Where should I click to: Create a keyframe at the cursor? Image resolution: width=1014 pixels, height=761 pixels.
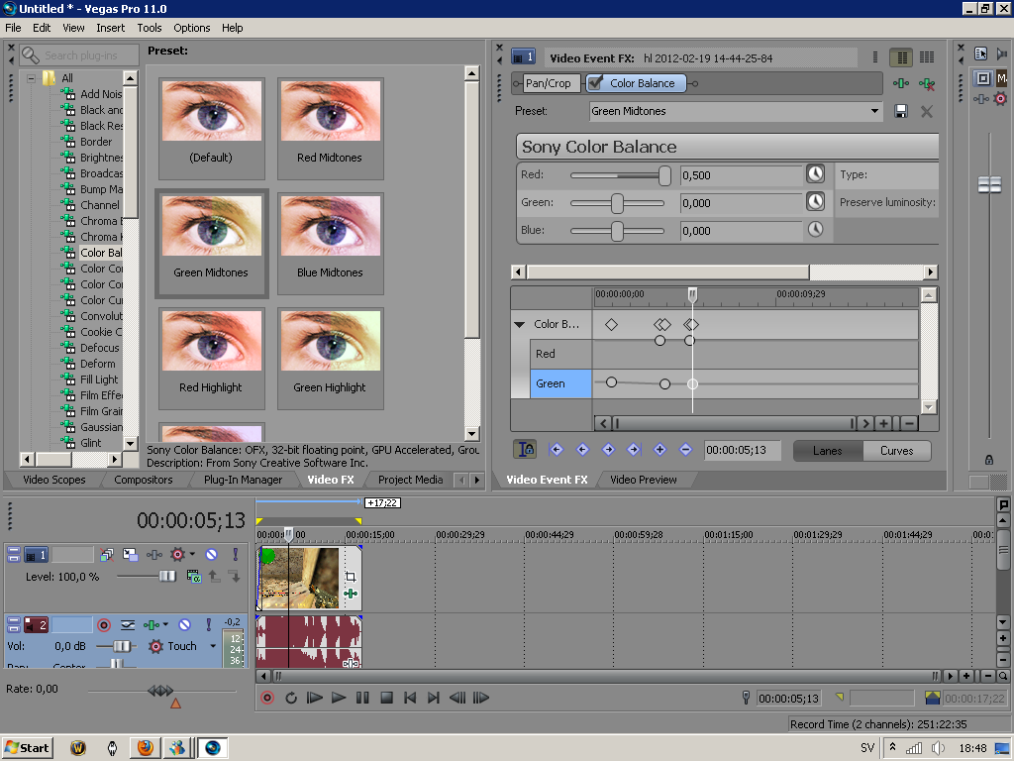(660, 449)
